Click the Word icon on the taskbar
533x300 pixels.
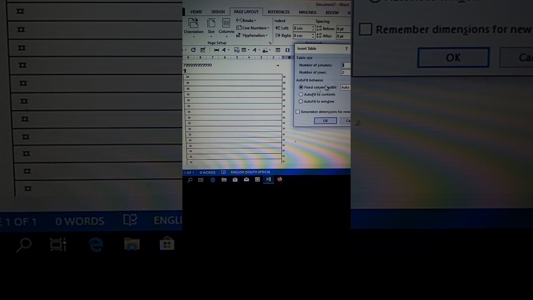[269, 180]
